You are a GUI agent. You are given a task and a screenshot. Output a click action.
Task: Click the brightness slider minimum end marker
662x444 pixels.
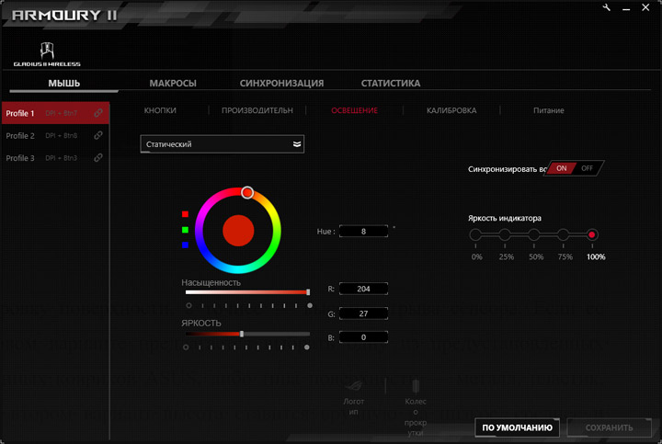(x=186, y=347)
